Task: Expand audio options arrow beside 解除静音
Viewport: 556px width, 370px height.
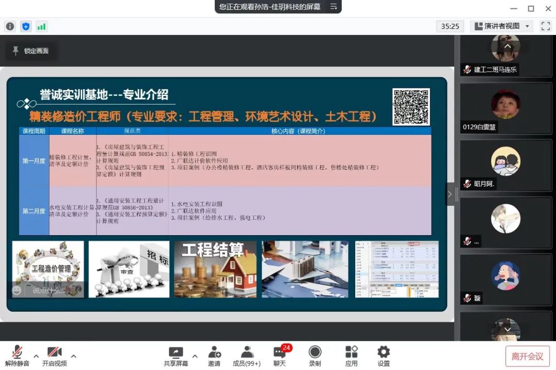Action: 36,356
